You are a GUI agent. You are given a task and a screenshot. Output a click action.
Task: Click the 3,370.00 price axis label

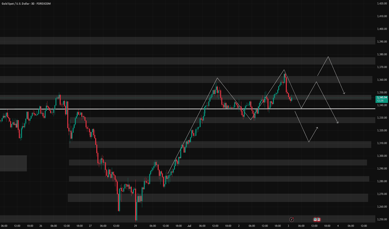pos(382,67)
